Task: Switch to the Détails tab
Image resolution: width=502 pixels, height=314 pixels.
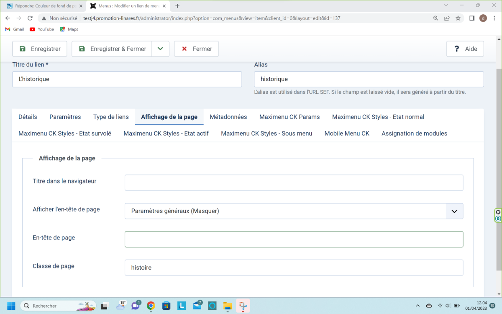Action: click(28, 117)
